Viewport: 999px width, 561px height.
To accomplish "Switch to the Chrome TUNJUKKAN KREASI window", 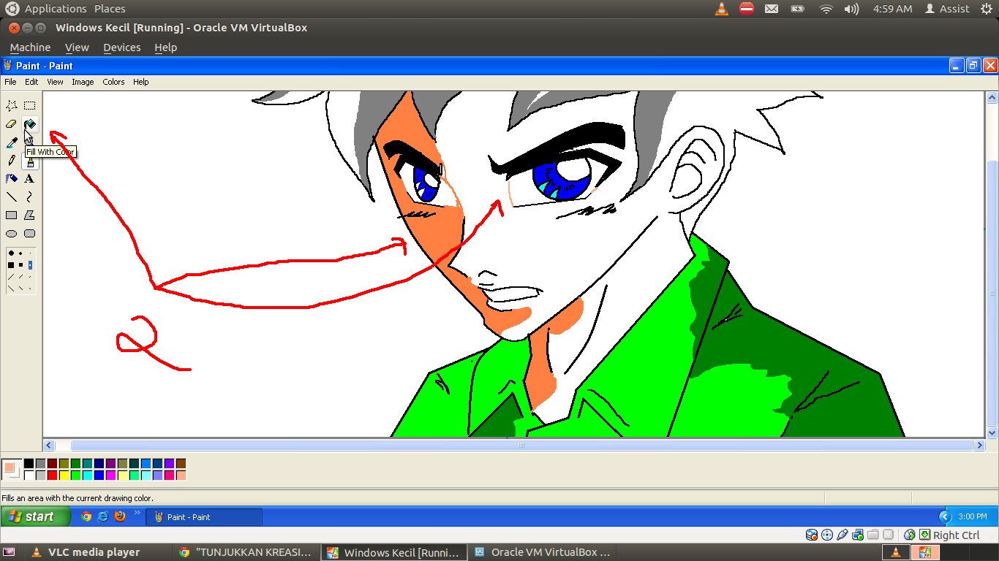I will point(247,552).
